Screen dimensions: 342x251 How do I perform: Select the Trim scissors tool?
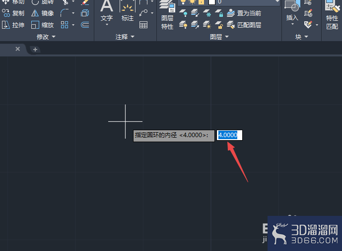point(65,2)
